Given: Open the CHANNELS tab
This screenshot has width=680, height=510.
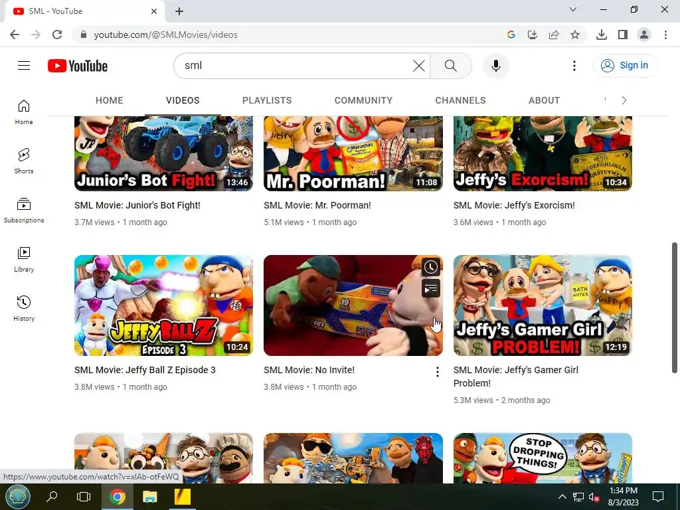Looking at the screenshot, I should pyautogui.click(x=461, y=101).
